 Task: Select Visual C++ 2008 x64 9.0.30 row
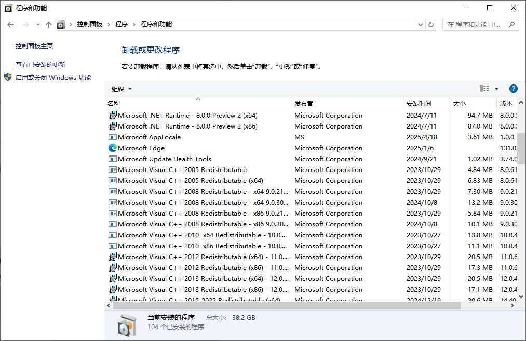coord(312,203)
